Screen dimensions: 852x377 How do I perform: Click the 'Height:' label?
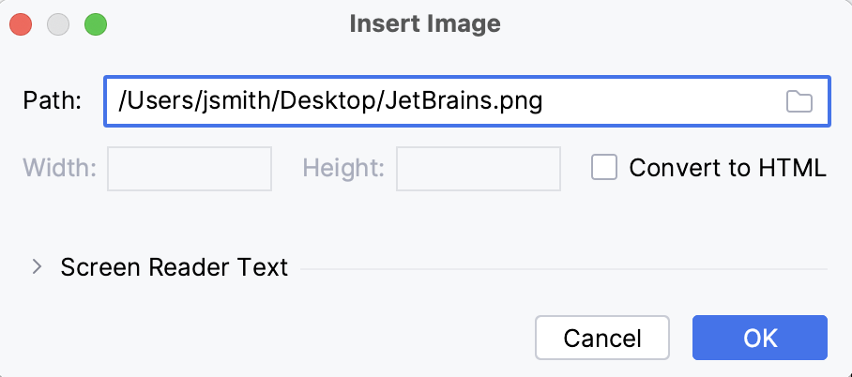(x=343, y=169)
